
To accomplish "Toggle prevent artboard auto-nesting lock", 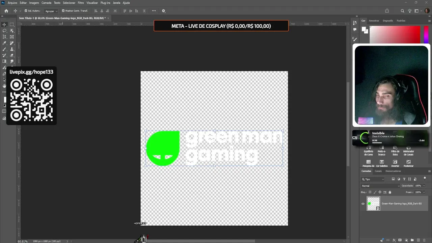I will pos(385,192).
